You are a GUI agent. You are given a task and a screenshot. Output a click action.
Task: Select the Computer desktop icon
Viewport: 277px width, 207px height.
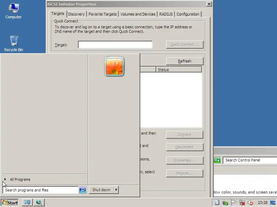[x=13, y=11]
